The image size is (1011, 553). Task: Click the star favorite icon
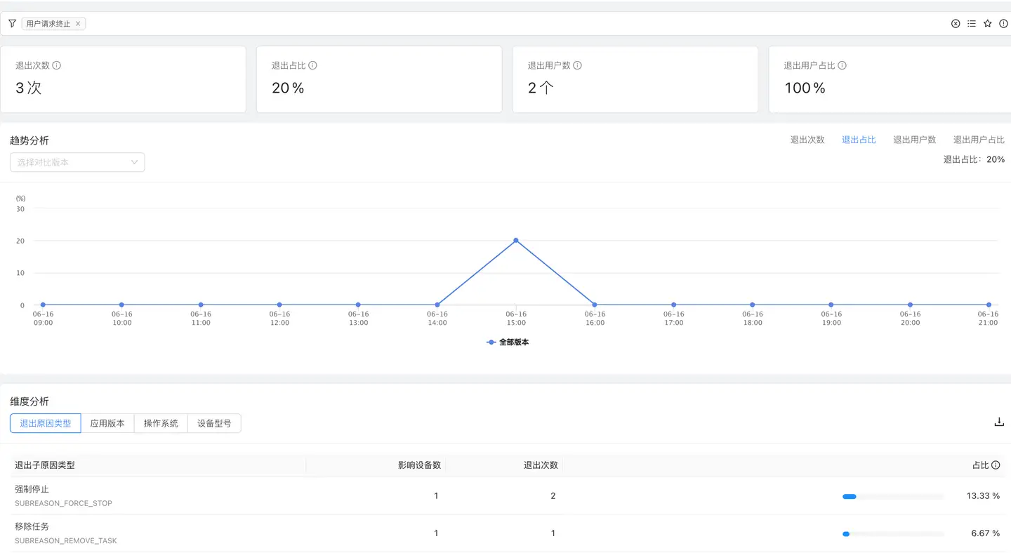pyautogui.click(x=988, y=23)
